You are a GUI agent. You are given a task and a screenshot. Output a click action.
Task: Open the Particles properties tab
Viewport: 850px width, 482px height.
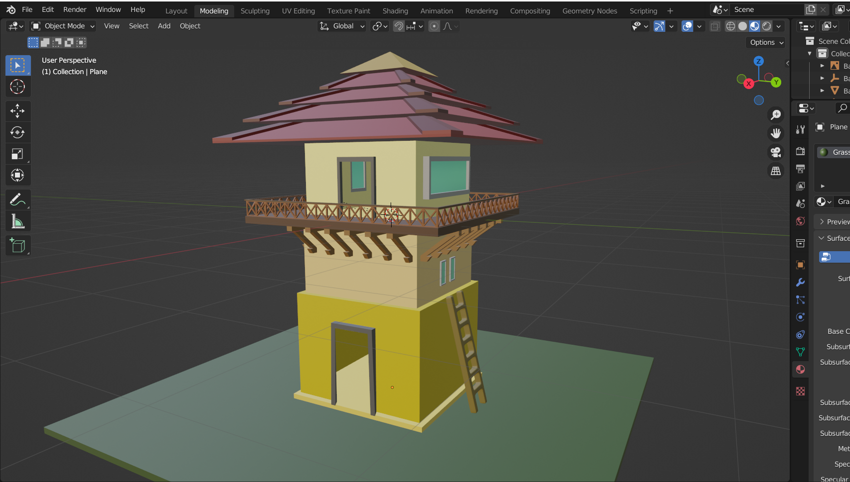coord(801,299)
